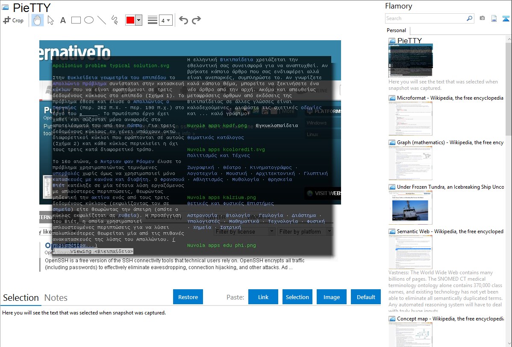This screenshot has height=347, width=512.
Task: Choose the arrow pointer tool
Action: [x=50, y=20]
